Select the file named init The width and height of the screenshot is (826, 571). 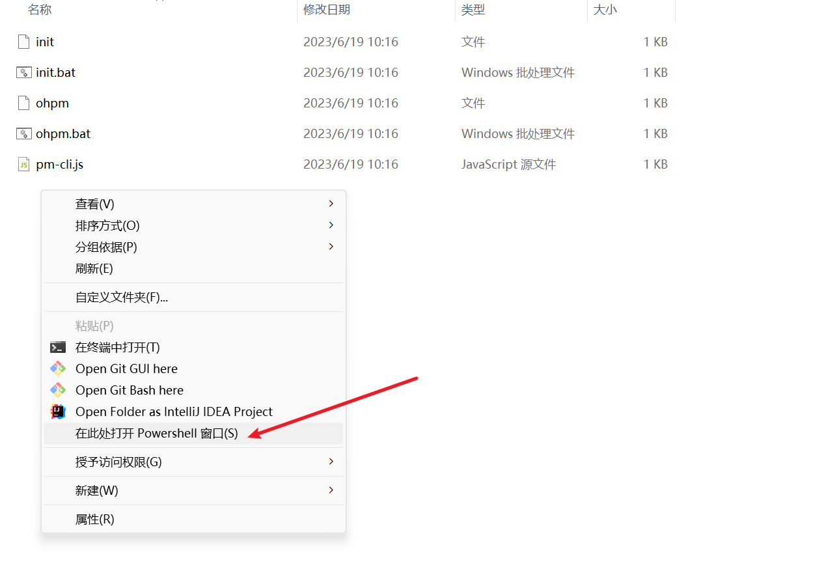(x=45, y=42)
